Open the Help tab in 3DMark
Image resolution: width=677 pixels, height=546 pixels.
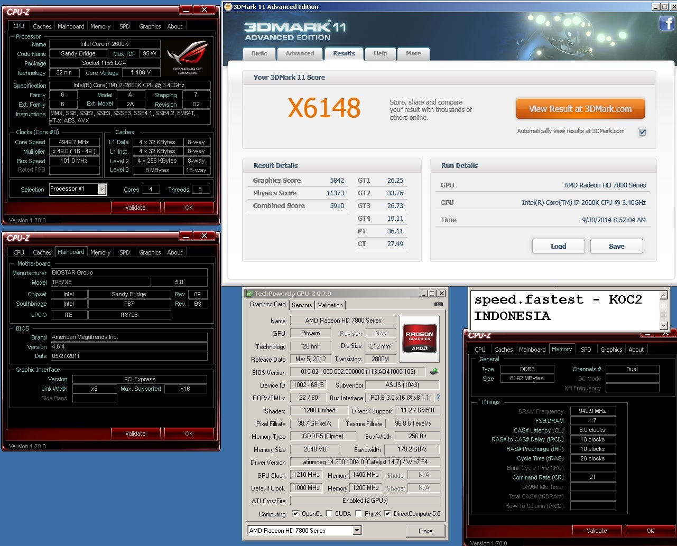click(x=381, y=53)
